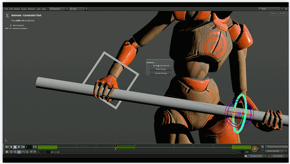The width and height of the screenshot is (290, 164).
Task: Toggle the audio scrub speaker icon
Action: click(x=11, y=152)
